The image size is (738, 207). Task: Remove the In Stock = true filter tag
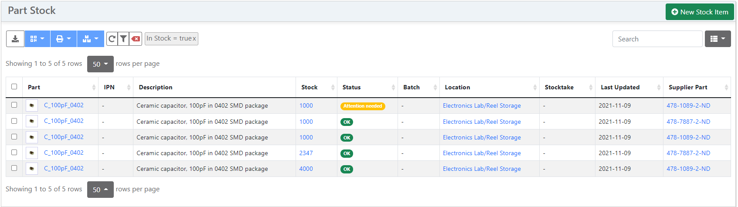pos(194,38)
